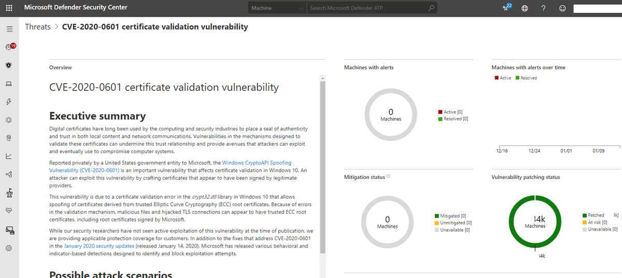Image resolution: width=622 pixels, height=278 pixels.
Task: Open the Reports chart icon
Action: coord(9,156)
